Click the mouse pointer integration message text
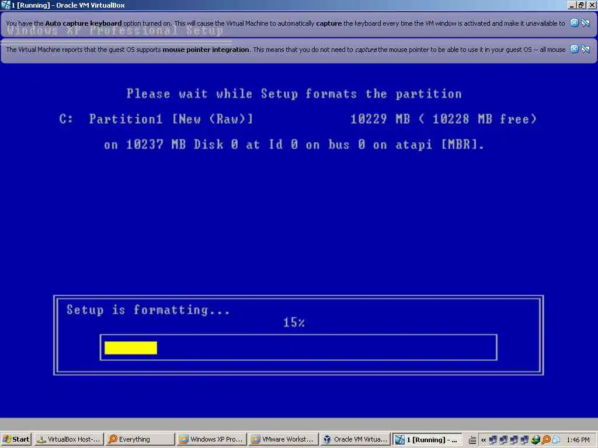This screenshot has width=598, height=448. [x=286, y=50]
